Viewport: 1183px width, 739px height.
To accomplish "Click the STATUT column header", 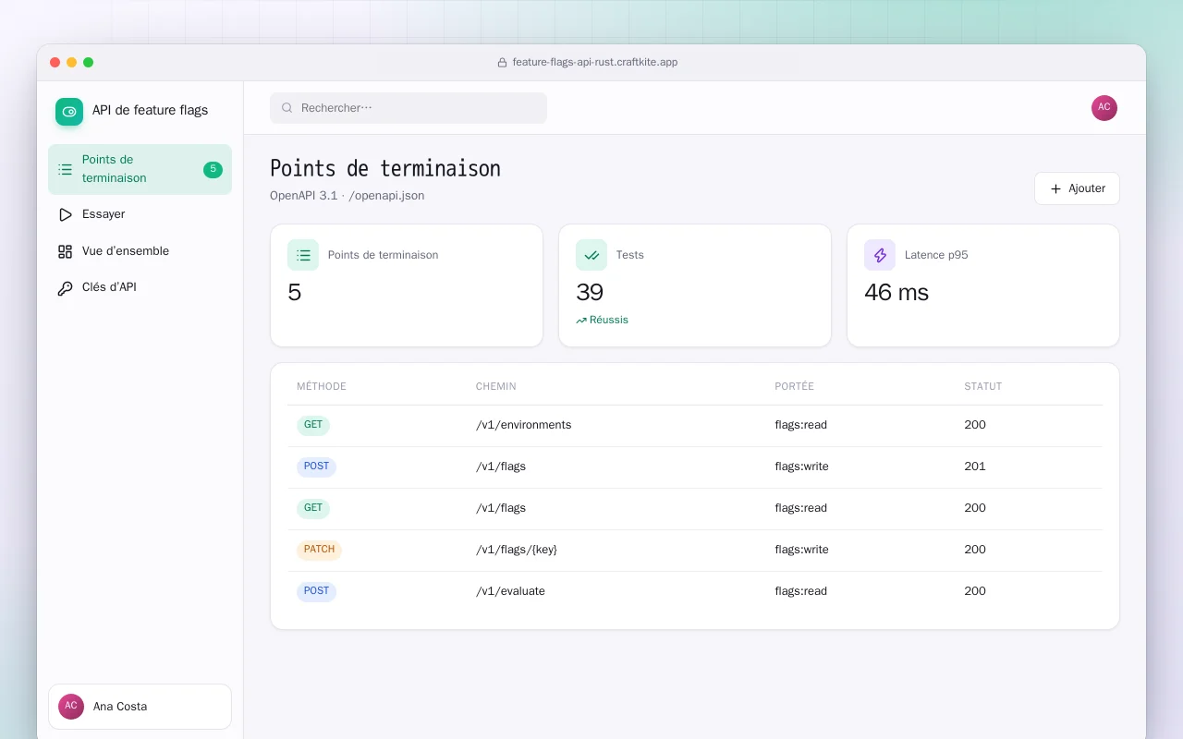I will pos(983,387).
